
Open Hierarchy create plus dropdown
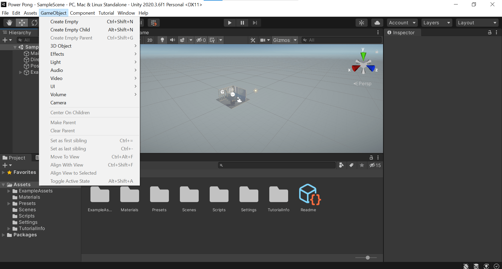coord(7,40)
